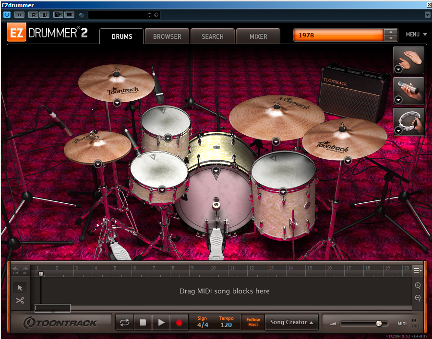432x339 pixels.
Task: Click bar 10 on the timeline ruler
Action: [x=213, y=268]
